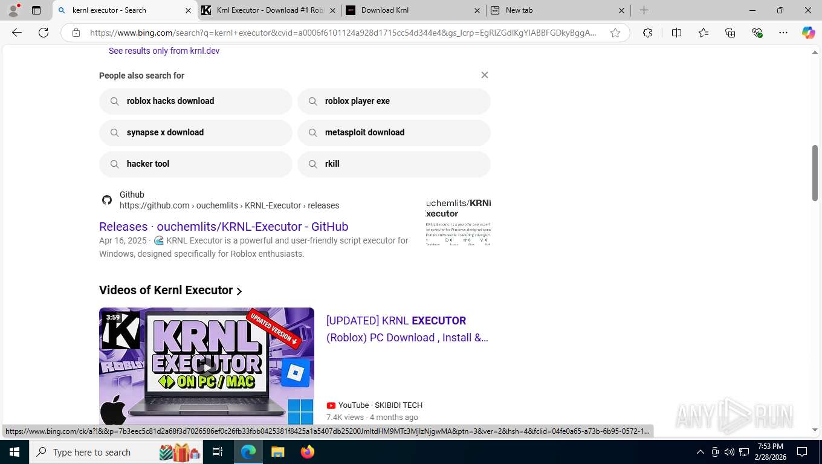Switch to the Krnl Executor - Download tab
Image resolution: width=822 pixels, height=464 pixels.
click(x=270, y=10)
